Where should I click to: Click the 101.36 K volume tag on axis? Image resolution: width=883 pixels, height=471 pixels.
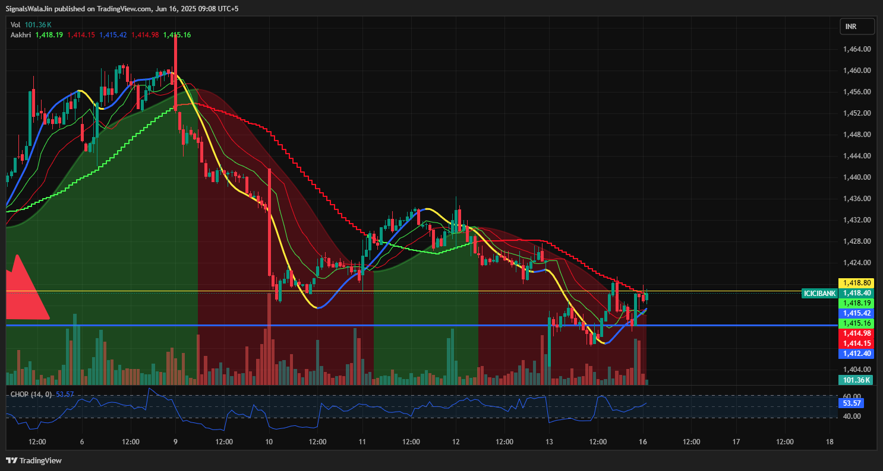pos(856,380)
